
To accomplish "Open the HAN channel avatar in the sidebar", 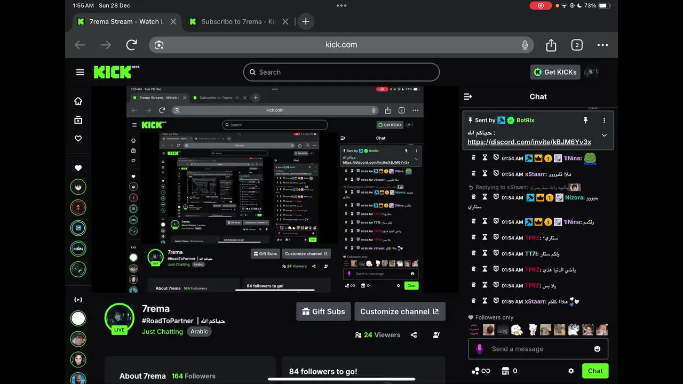I will click(78, 249).
